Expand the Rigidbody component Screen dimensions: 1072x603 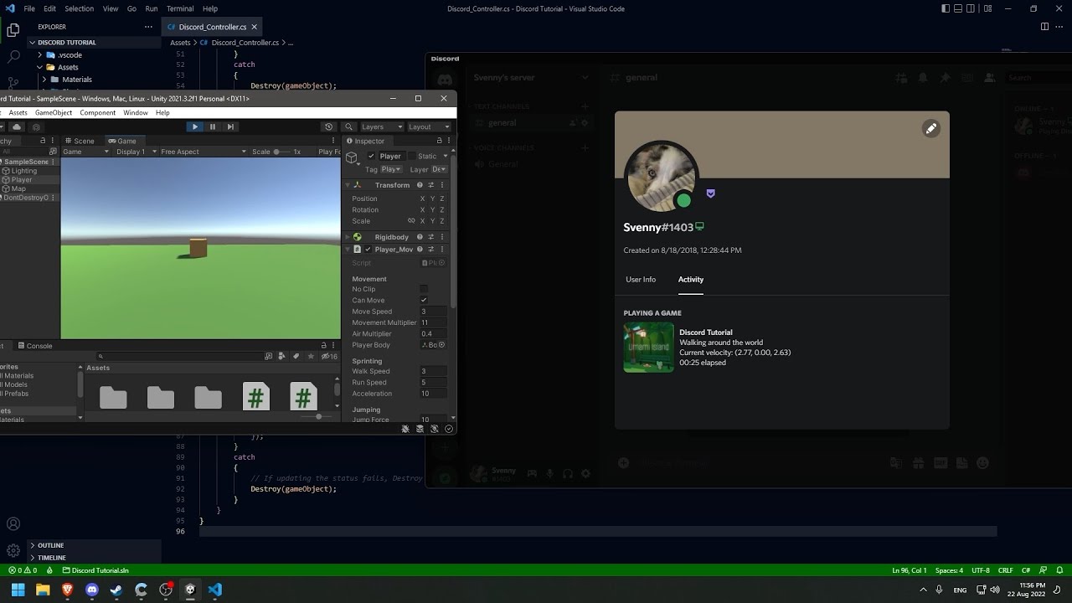[348, 237]
